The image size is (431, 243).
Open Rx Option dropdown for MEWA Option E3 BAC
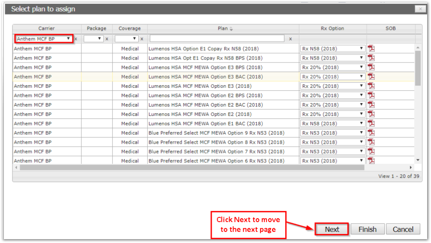point(333,76)
